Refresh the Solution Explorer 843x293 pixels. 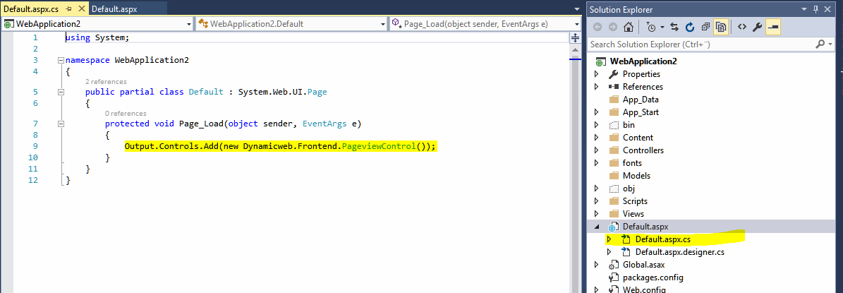690,27
